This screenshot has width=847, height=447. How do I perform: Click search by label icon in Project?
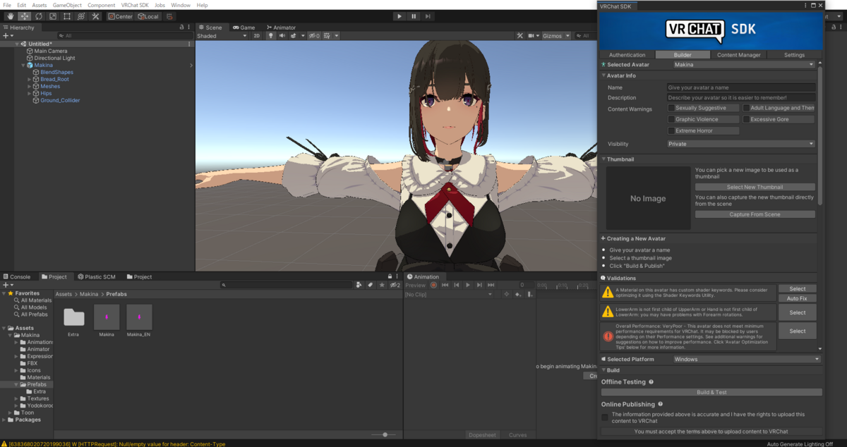click(x=371, y=285)
